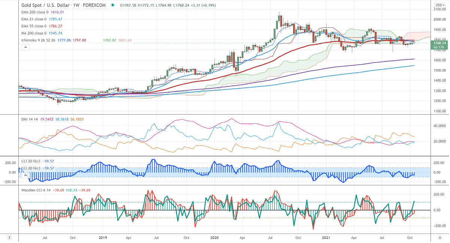Click the Ichimoku value 1787.87
Image resolution: width=450 pixels, height=243 pixels.
click(x=110, y=40)
